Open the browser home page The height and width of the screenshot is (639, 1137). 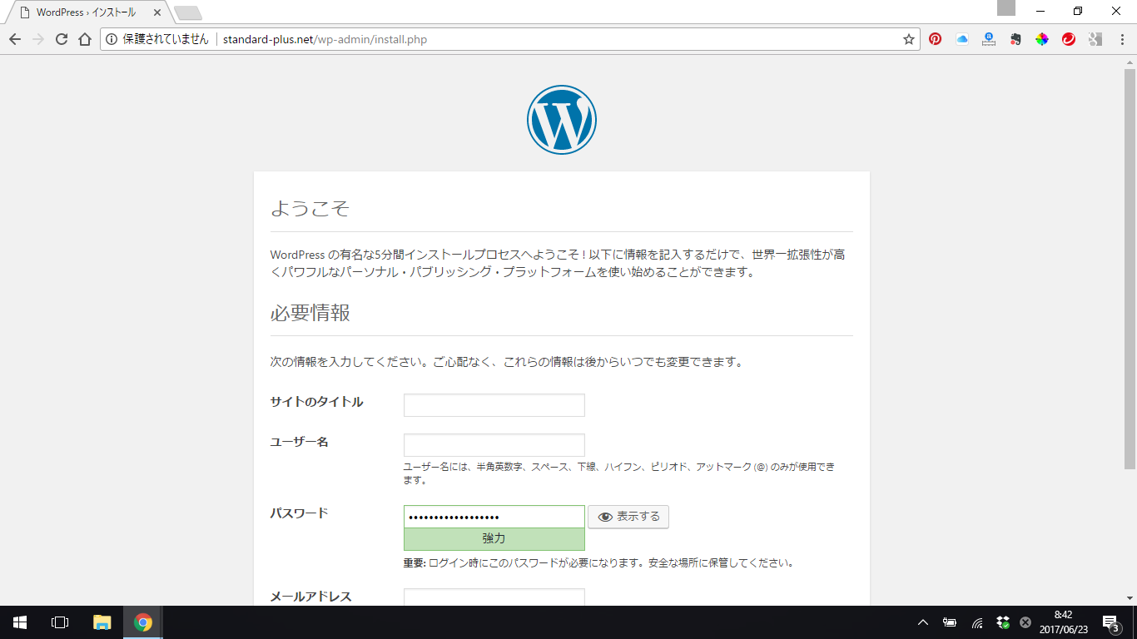click(x=84, y=39)
